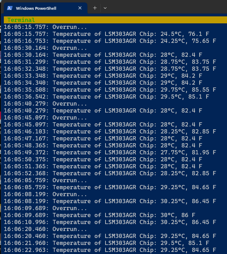Screen dimensions: 227x254
Task: Click the temperature line at 16:05:47.167
Action: pyautogui.click(x=103, y=139)
